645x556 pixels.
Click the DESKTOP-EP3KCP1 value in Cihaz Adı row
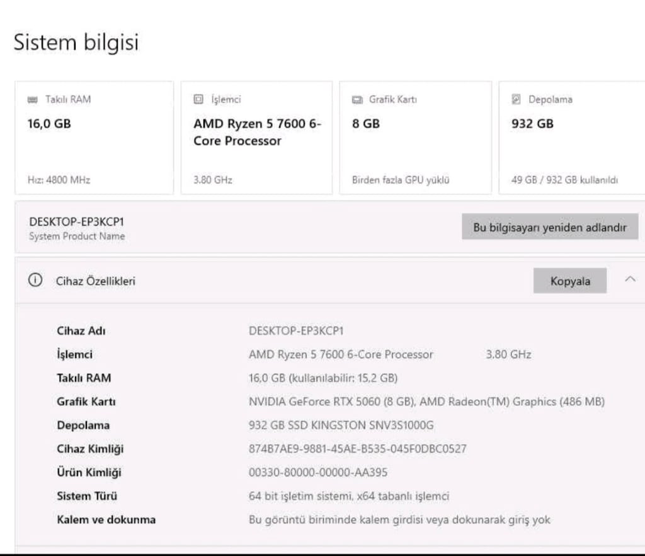point(296,331)
